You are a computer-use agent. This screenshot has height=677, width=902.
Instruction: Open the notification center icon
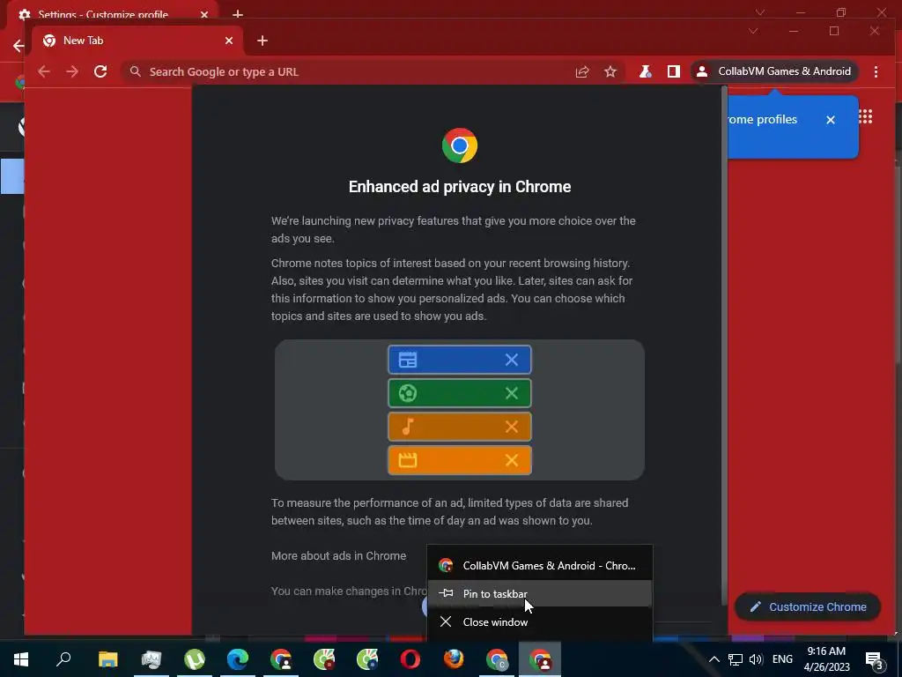tap(875, 659)
